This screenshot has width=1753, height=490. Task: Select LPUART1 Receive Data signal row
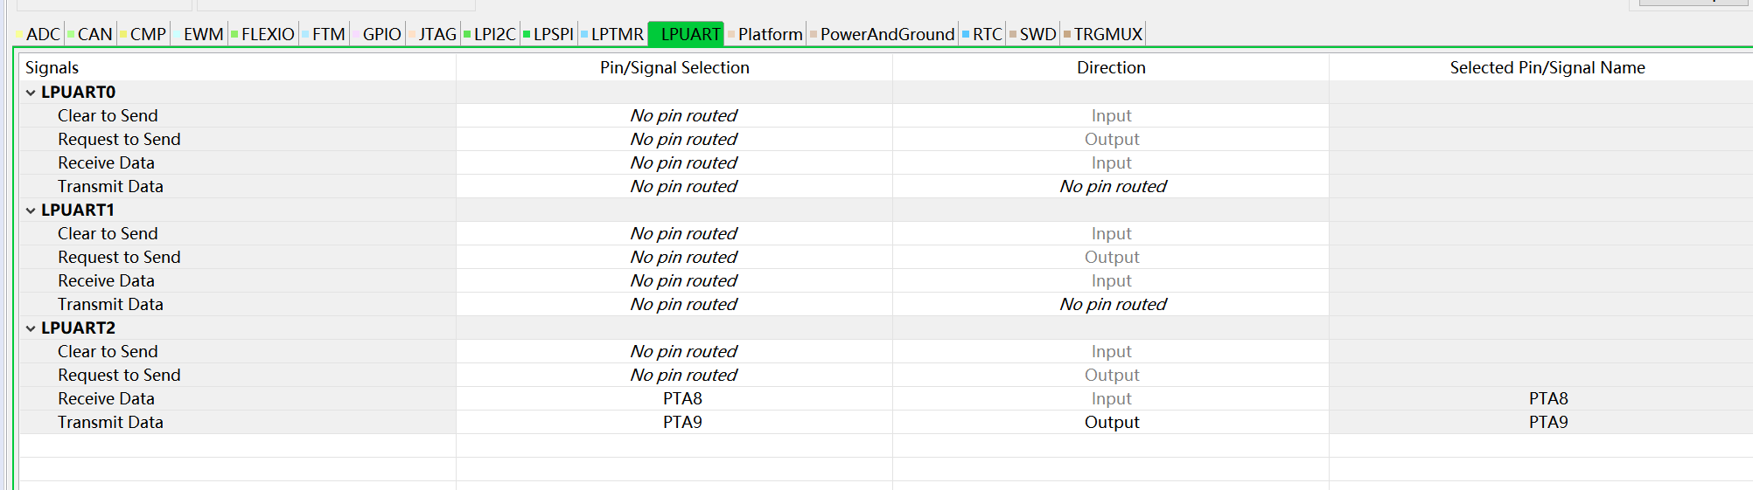tap(106, 280)
